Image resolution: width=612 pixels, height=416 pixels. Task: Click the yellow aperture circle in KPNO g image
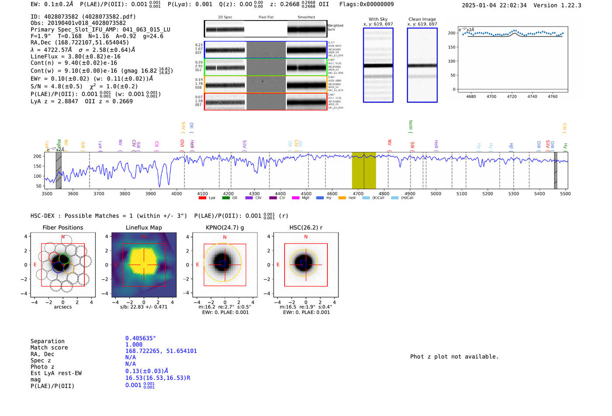click(x=223, y=262)
